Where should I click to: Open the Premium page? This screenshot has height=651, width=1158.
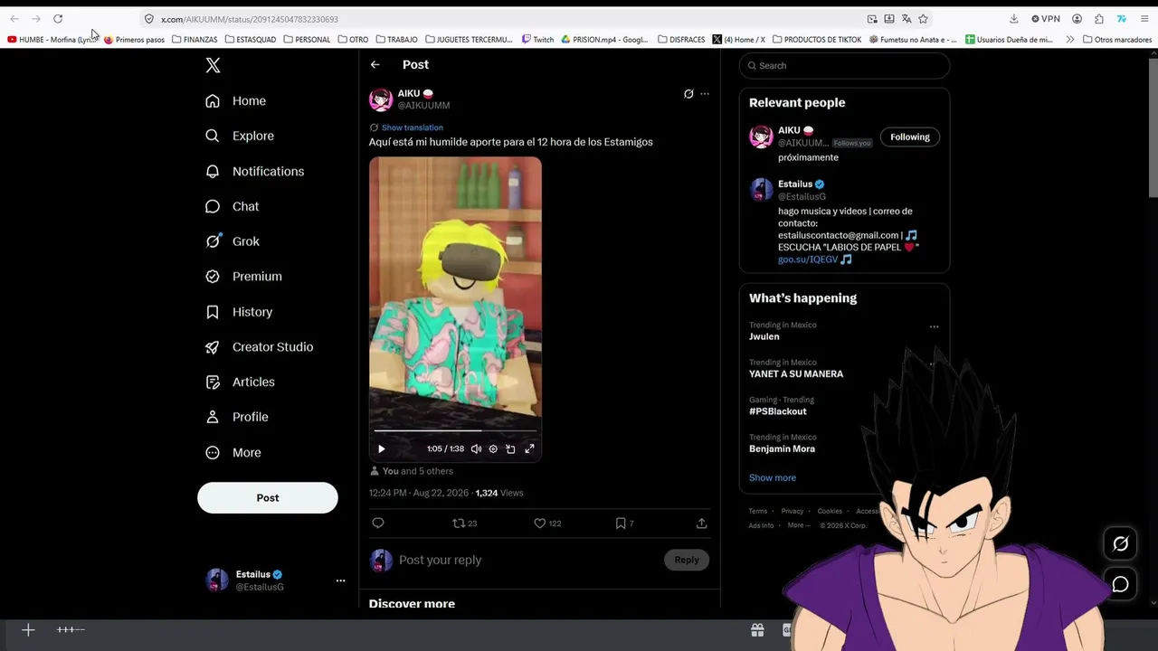click(244, 277)
